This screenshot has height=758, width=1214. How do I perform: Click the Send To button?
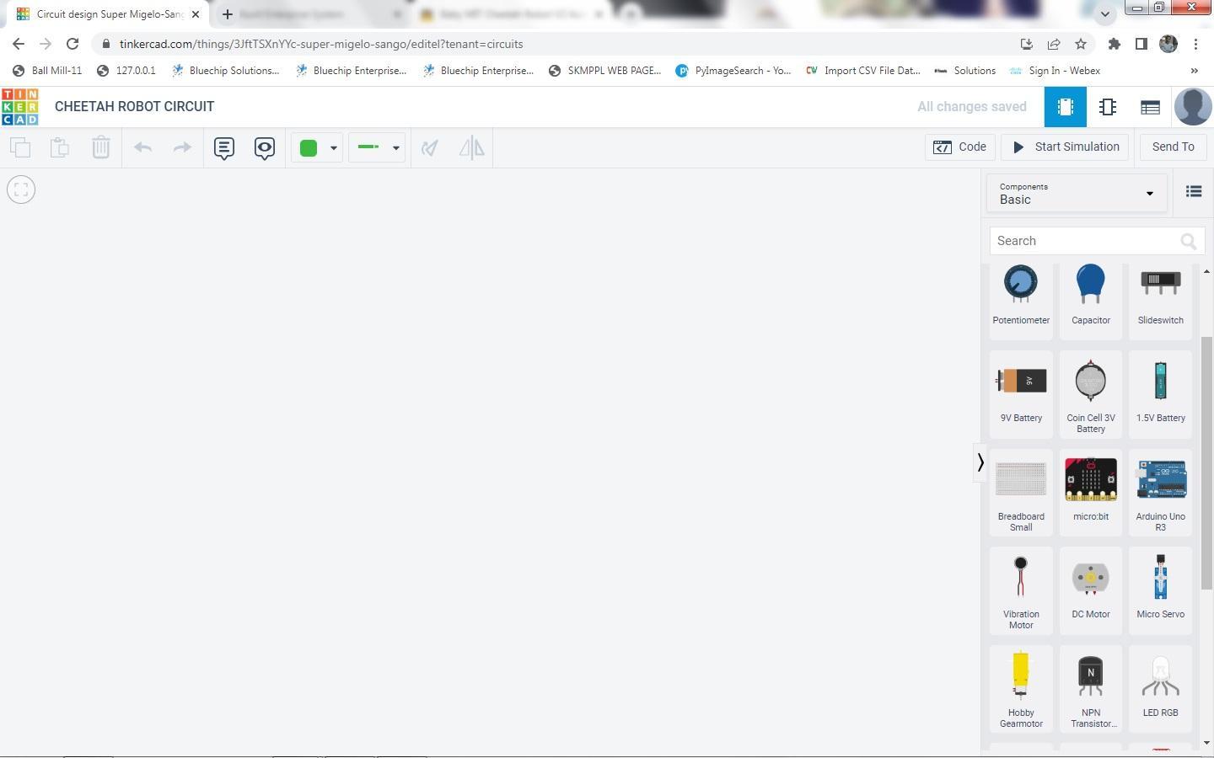click(x=1173, y=147)
